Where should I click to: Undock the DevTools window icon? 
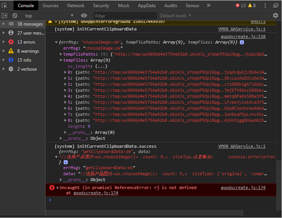[x=276, y=6]
